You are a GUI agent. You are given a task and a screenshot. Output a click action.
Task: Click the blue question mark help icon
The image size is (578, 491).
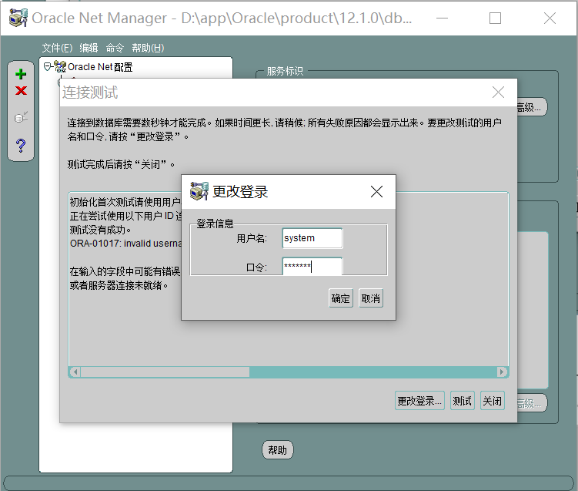(x=21, y=146)
